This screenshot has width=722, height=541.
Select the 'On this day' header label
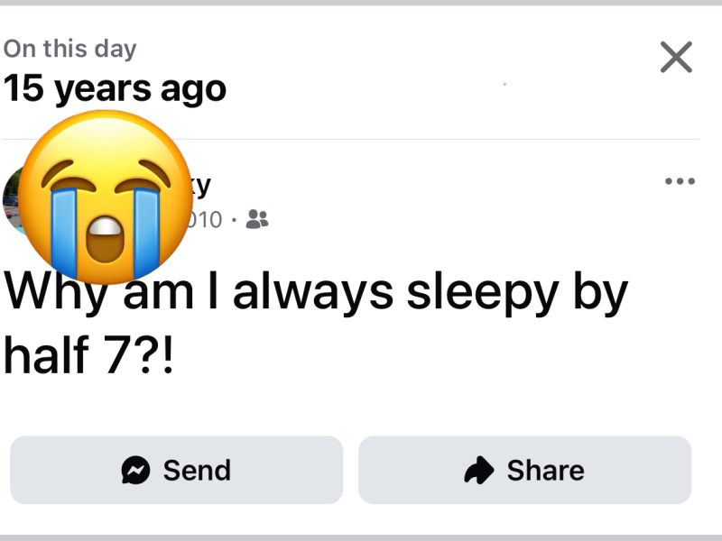tap(69, 49)
